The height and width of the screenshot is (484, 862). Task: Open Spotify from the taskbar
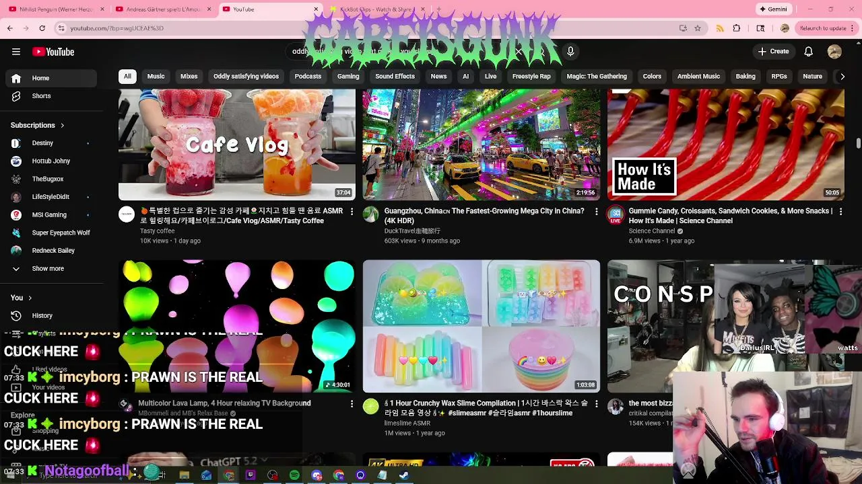tap(294, 475)
